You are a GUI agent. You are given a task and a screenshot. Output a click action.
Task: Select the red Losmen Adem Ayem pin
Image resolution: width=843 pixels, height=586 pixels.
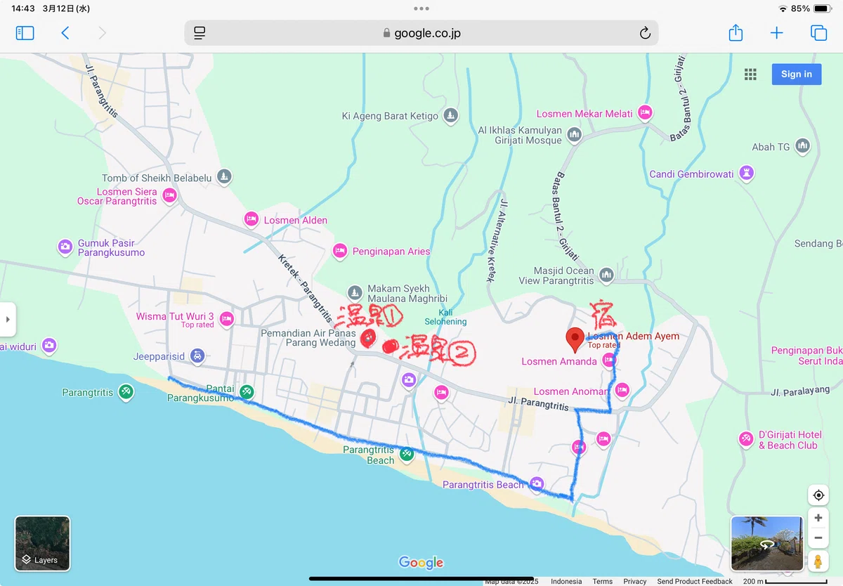575,340
